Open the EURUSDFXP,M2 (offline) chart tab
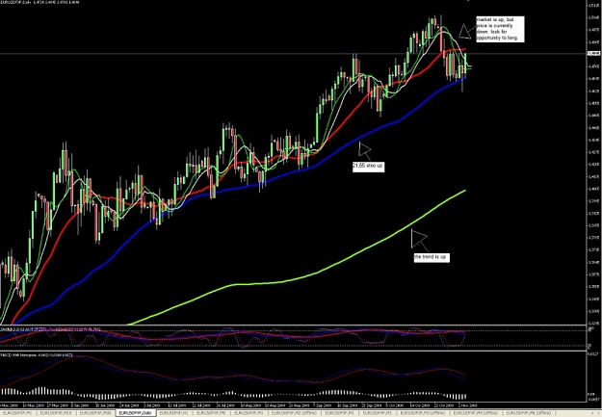The width and height of the screenshot is (602, 417). [294, 413]
